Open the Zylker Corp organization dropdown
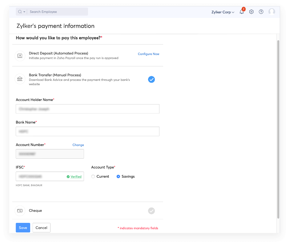Screen dimensions: 289x245 tap(223, 12)
